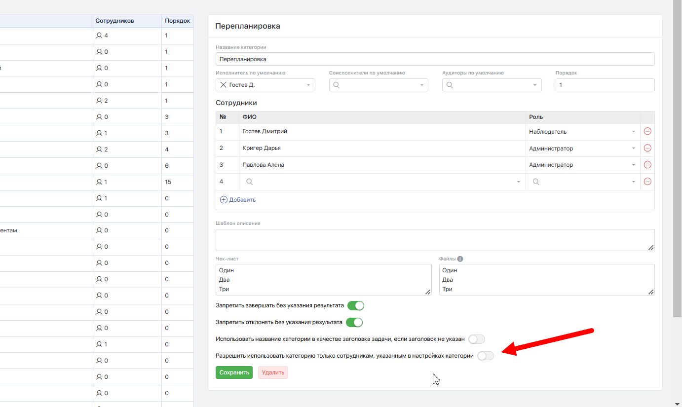Clear Гостев Д. with the X icon
The image size is (682, 407).
click(x=223, y=85)
